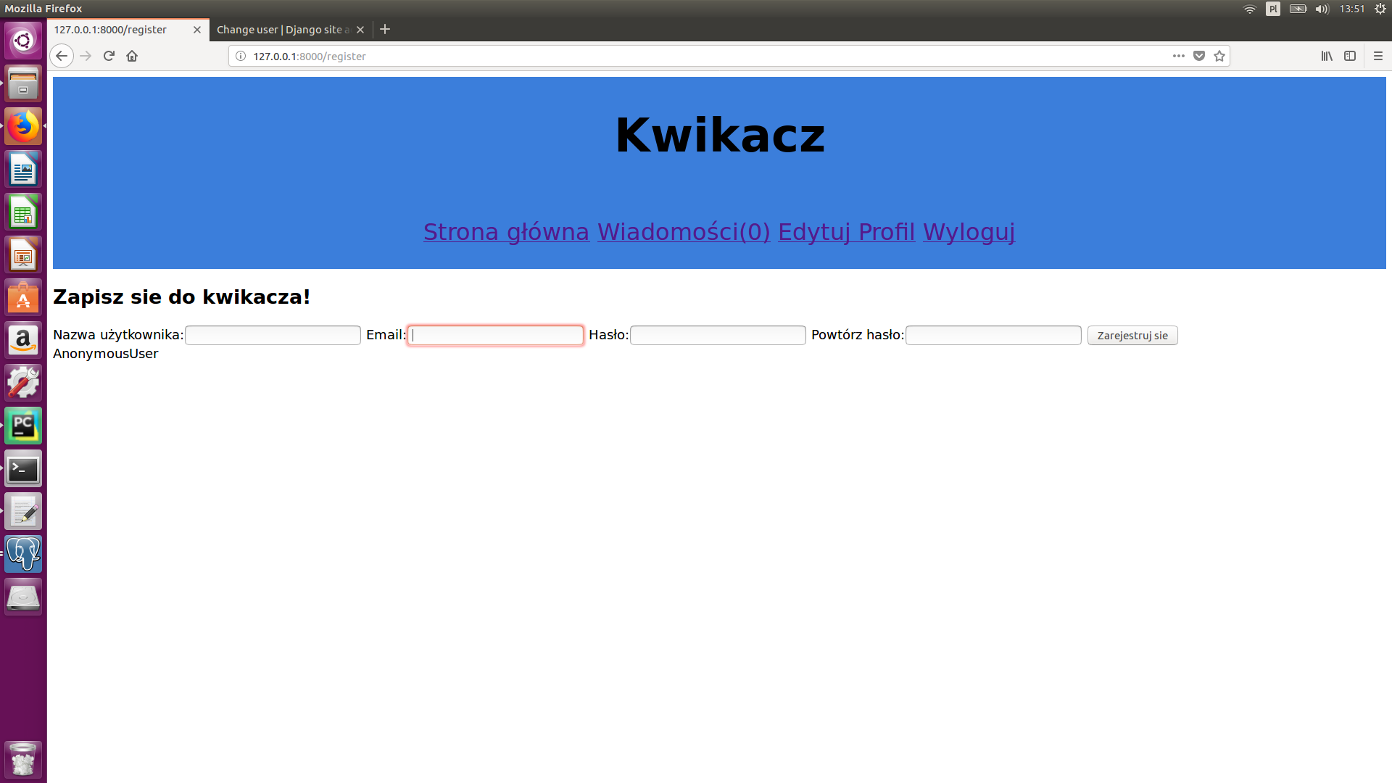Screen dimensions: 1392x783
Task: Open pgAdmin from the dock
Action: click(23, 553)
